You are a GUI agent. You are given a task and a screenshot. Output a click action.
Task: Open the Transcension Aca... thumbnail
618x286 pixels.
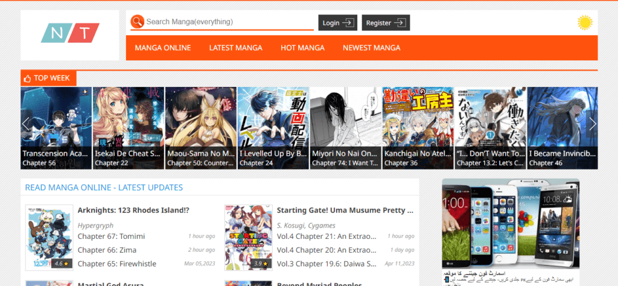coord(56,128)
